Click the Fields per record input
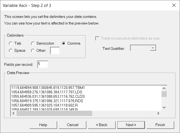 point(43,64)
